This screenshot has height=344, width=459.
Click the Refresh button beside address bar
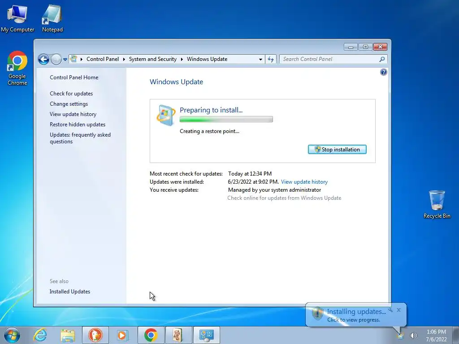point(270,60)
